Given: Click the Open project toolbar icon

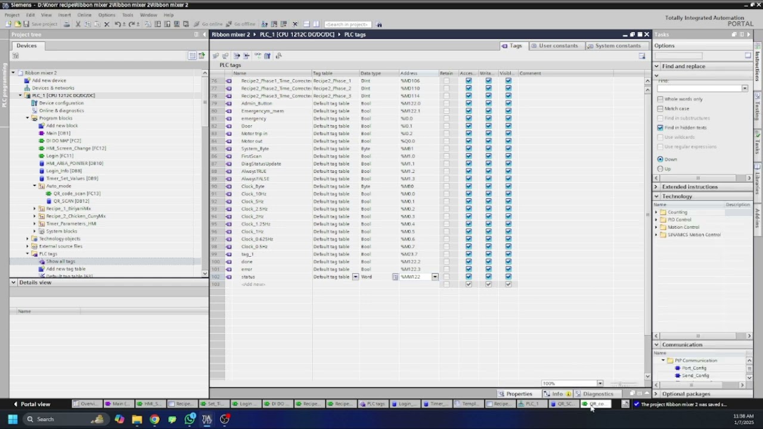Looking at the screenshot, I should point(17,24).
